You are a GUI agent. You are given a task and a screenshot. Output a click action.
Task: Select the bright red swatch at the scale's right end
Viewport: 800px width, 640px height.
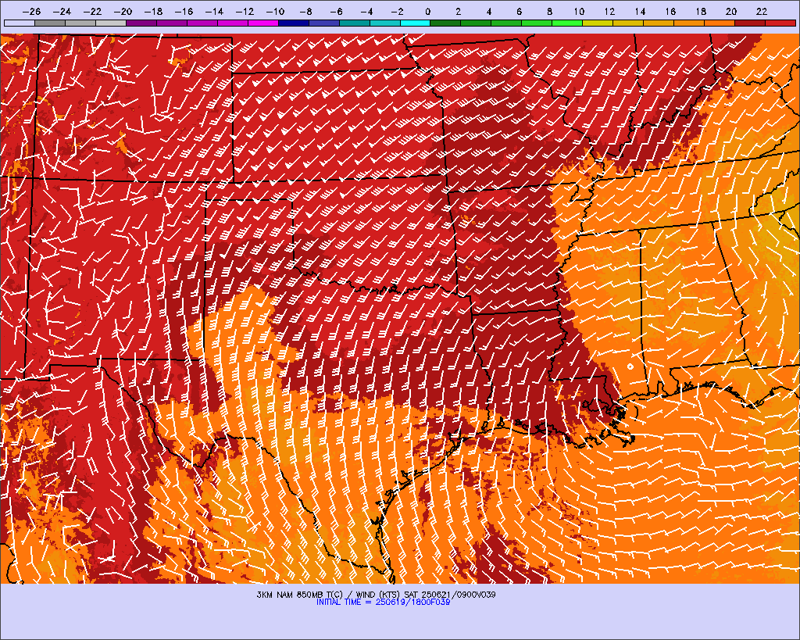click(781, 23)
